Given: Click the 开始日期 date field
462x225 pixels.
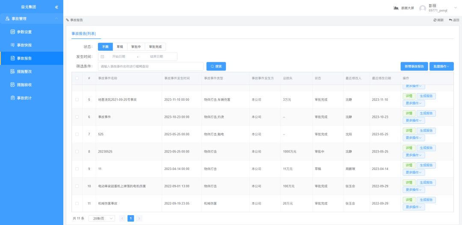Looking at the screenshot, I should pos(118,56).
